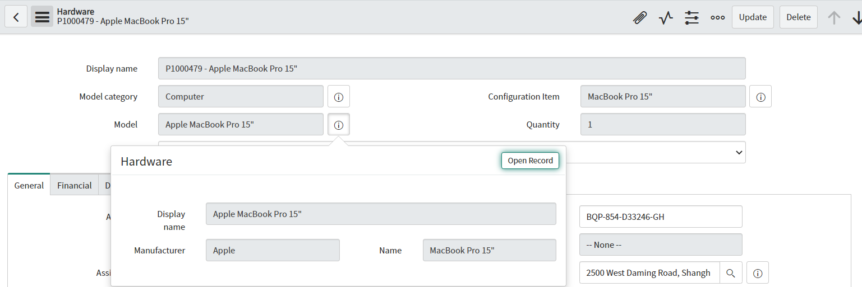Go back with the left chevron button
The height and width of the screenshot is (287, 862).
pos(16,17)
